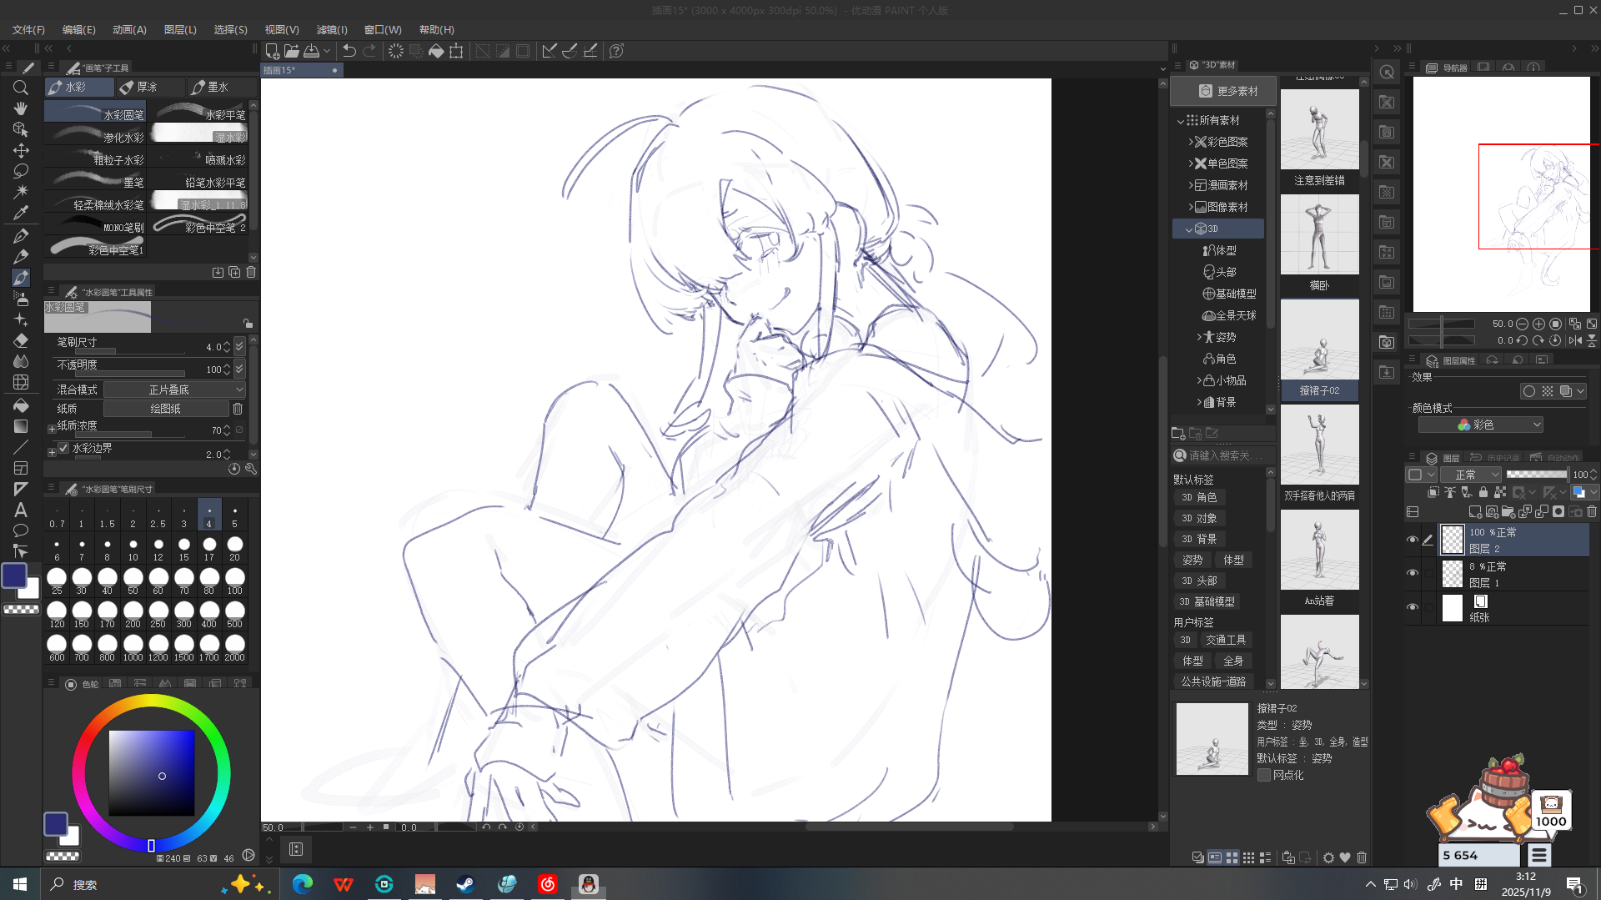Hide layer 图层 2 with eye icon

coord(1412,540)
